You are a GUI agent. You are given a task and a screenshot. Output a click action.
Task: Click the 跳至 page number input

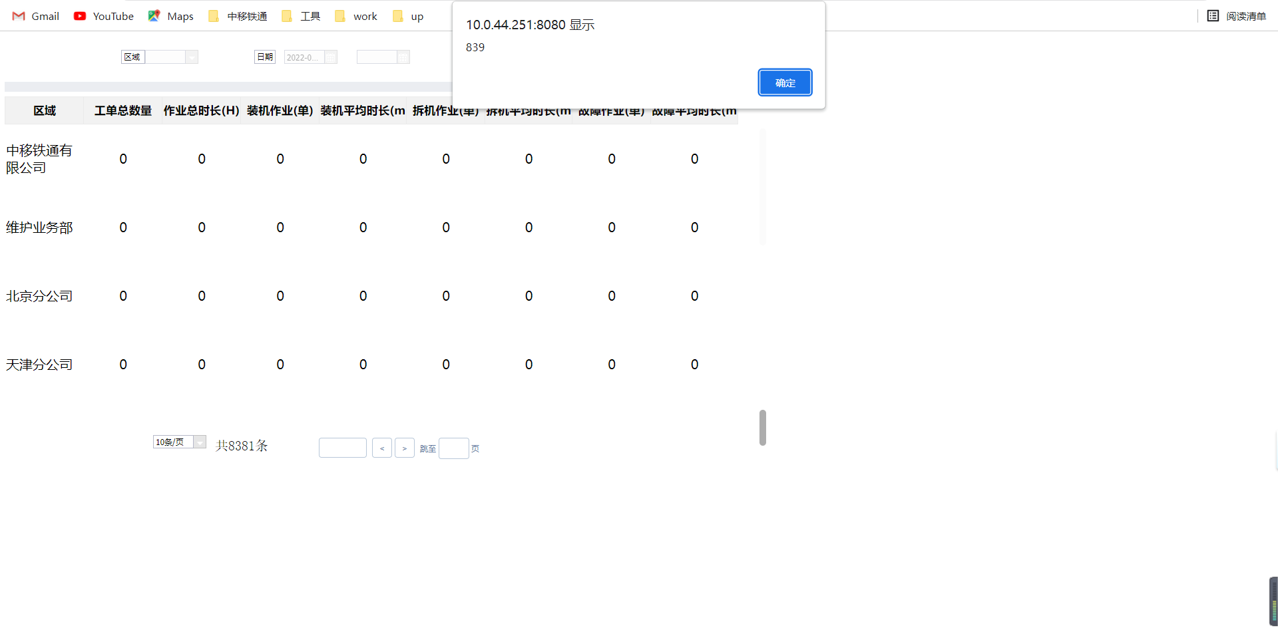coord(454,448)
